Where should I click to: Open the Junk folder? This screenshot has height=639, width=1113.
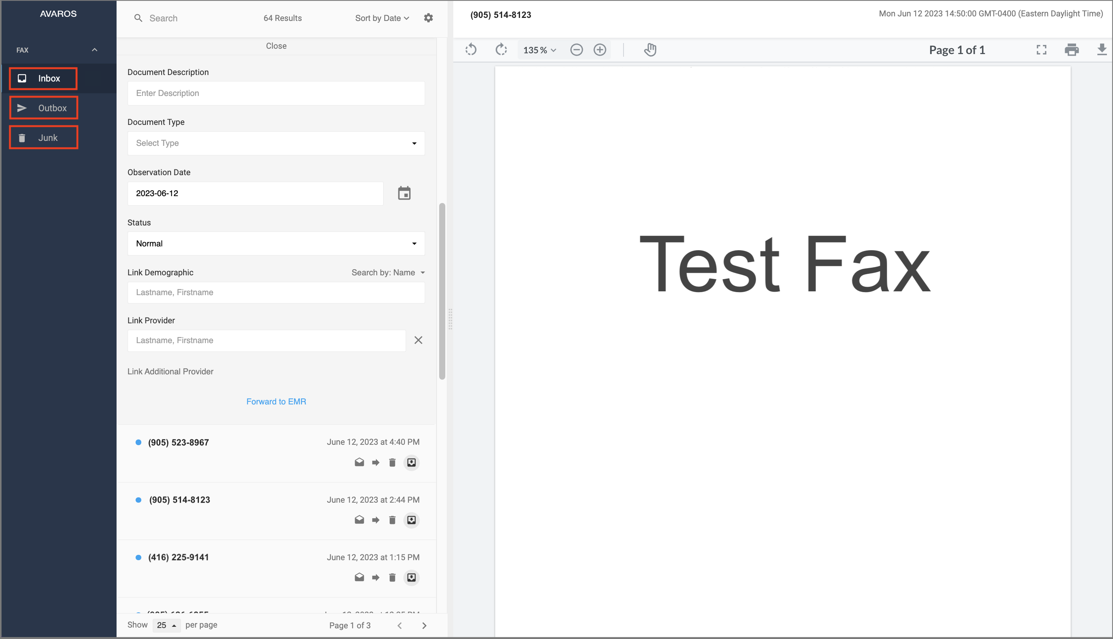pyautogui.click(x=43, y=137)
